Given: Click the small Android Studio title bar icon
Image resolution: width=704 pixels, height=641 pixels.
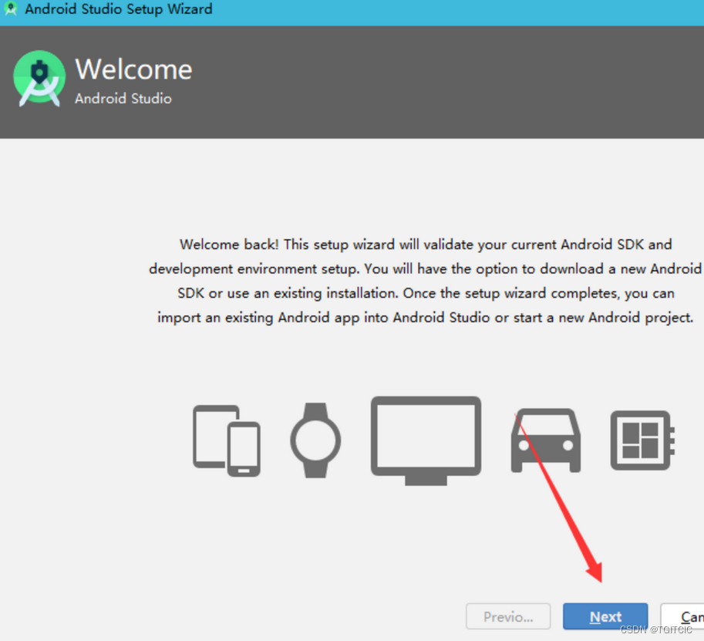Looking at the screenshot, I should (x=10, y=8).
